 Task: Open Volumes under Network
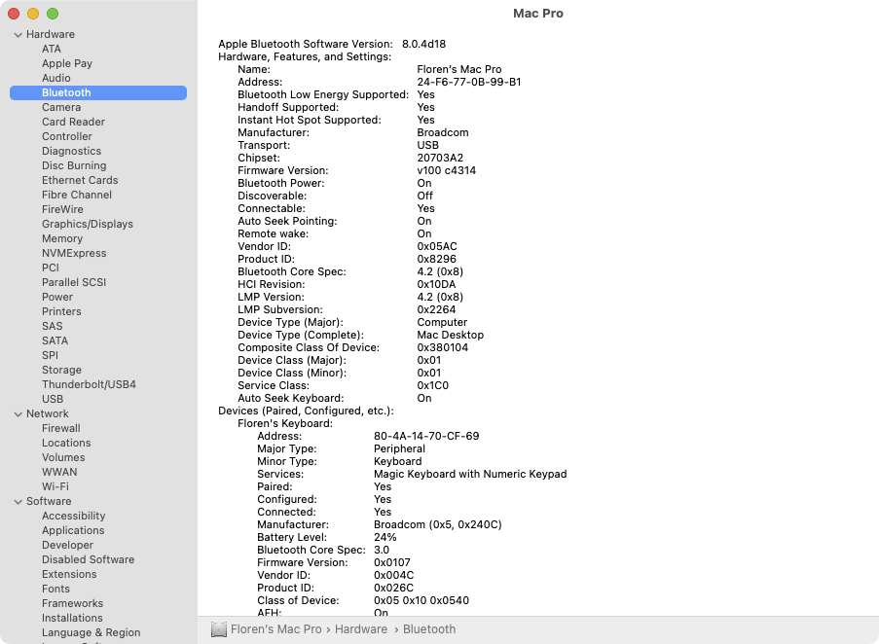tap(63, 457)
